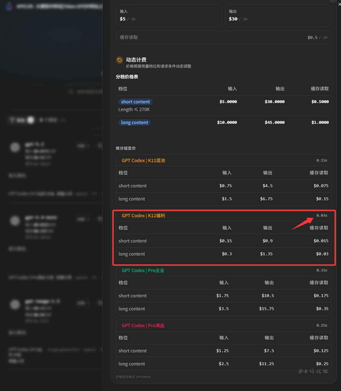Click the 缓存读取 $0.5 per 1M row
The image size is (341, 391).
[x=223, y=37]
